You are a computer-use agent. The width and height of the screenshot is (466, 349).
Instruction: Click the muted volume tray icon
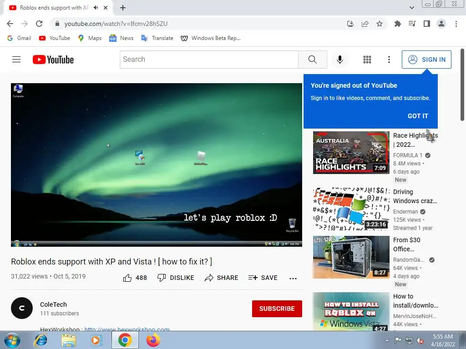pos(420,341)
